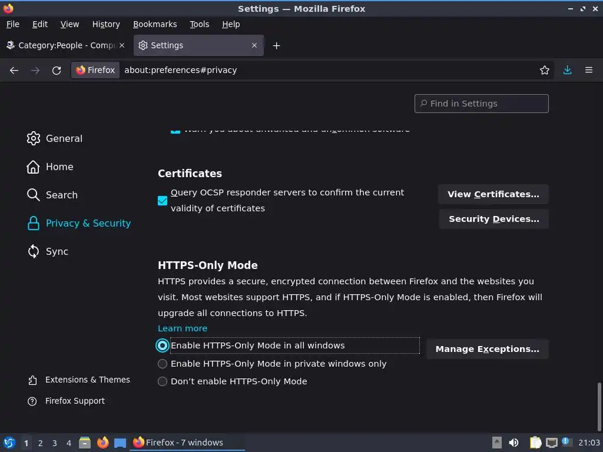603x452 pixels.
Task: Go back with the back arrow
Action: [x=14, y=71]
